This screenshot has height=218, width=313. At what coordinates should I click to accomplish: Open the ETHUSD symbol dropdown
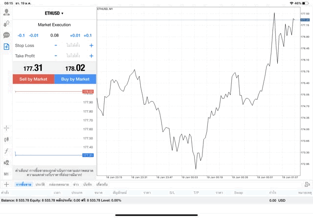point(54,13)
